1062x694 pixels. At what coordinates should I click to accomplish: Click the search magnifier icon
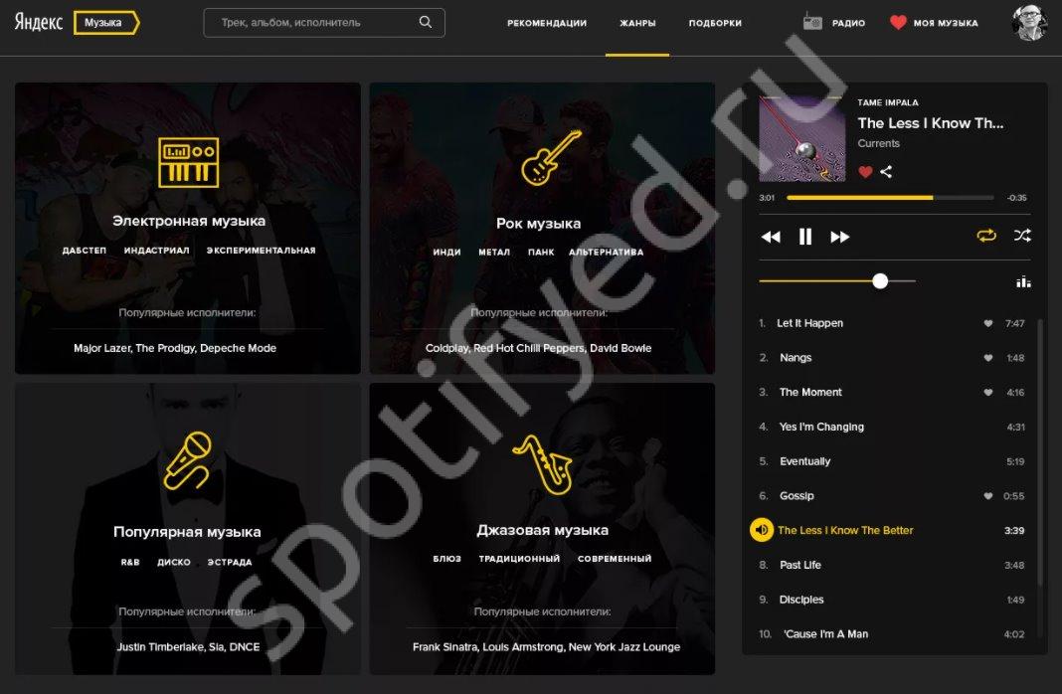tap(426, 22)
